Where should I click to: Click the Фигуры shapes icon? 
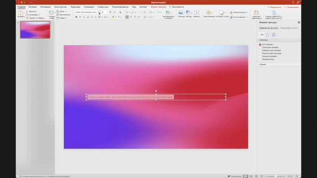[x=188, y=13]
